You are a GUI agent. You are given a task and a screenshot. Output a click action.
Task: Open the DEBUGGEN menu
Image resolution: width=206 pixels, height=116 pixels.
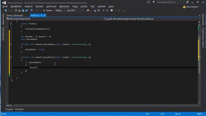64,6
